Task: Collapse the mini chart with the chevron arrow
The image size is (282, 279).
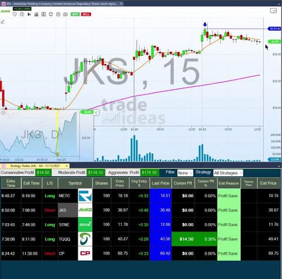Action: coord(96,113)
